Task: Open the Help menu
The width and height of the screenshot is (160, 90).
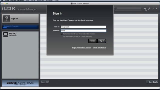Action: pos(56,0)
